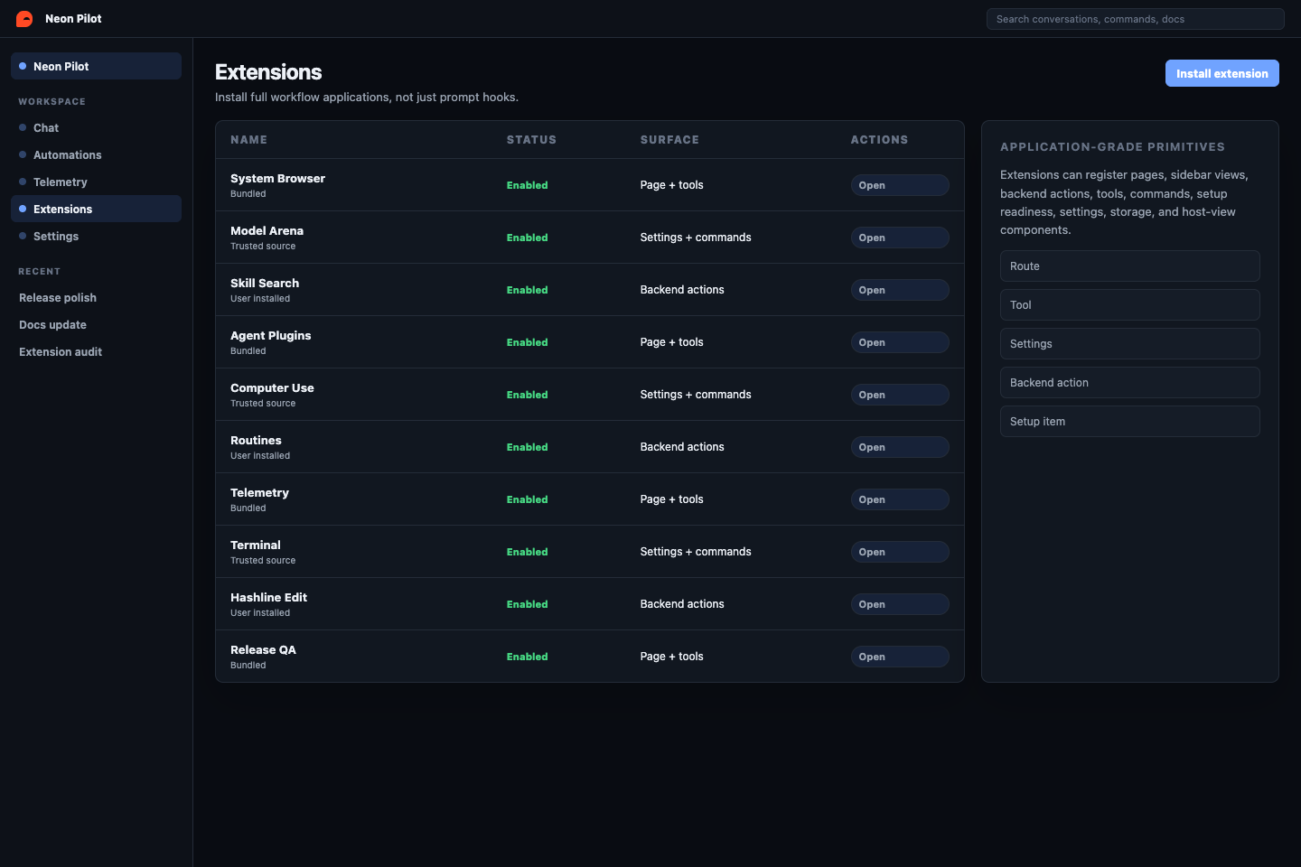
Task: Open the Routines extension
Action: [x=900, y=447]
